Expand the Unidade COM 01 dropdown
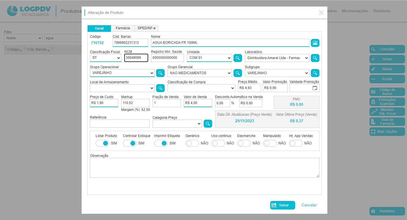This screenshot has width=407, height=220. [x=209, y=58]
